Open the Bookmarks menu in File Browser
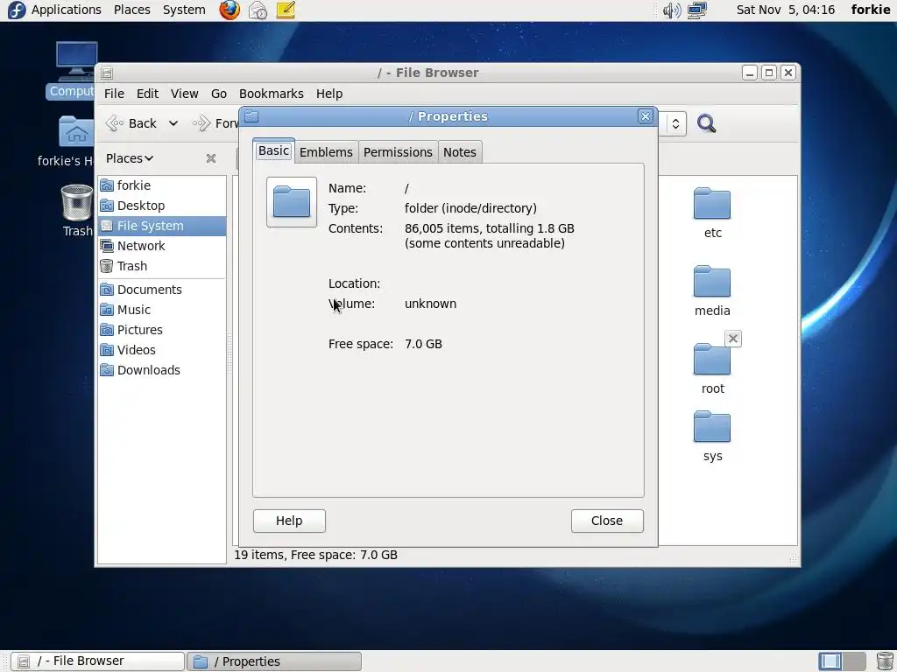The height and width of the screenshot is (672, 897). coord(272,94)
